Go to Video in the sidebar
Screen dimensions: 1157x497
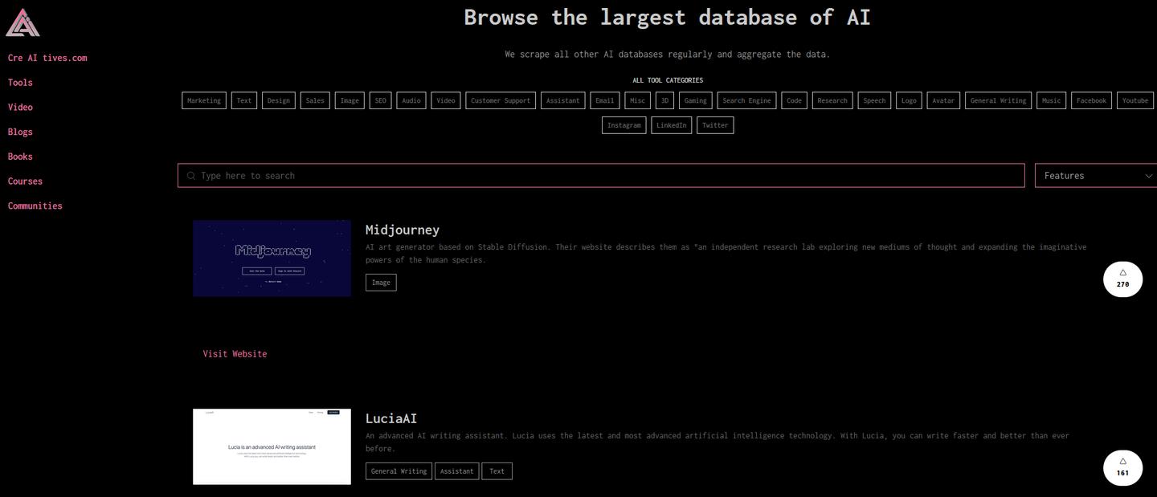coord(20,107)
